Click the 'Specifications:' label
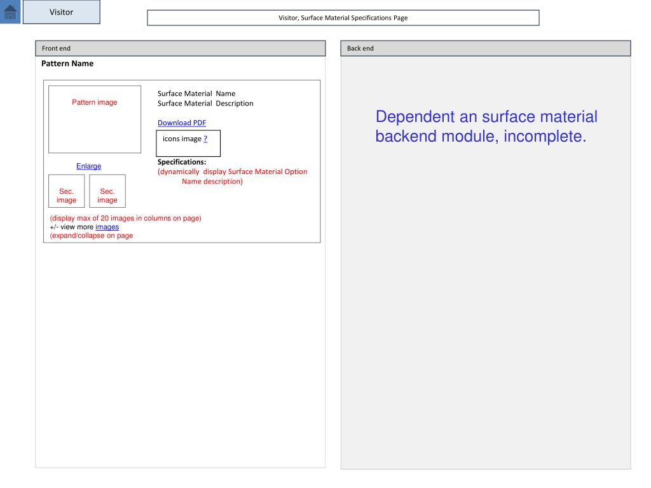651x488 pixels. click(x=181, y=162)
